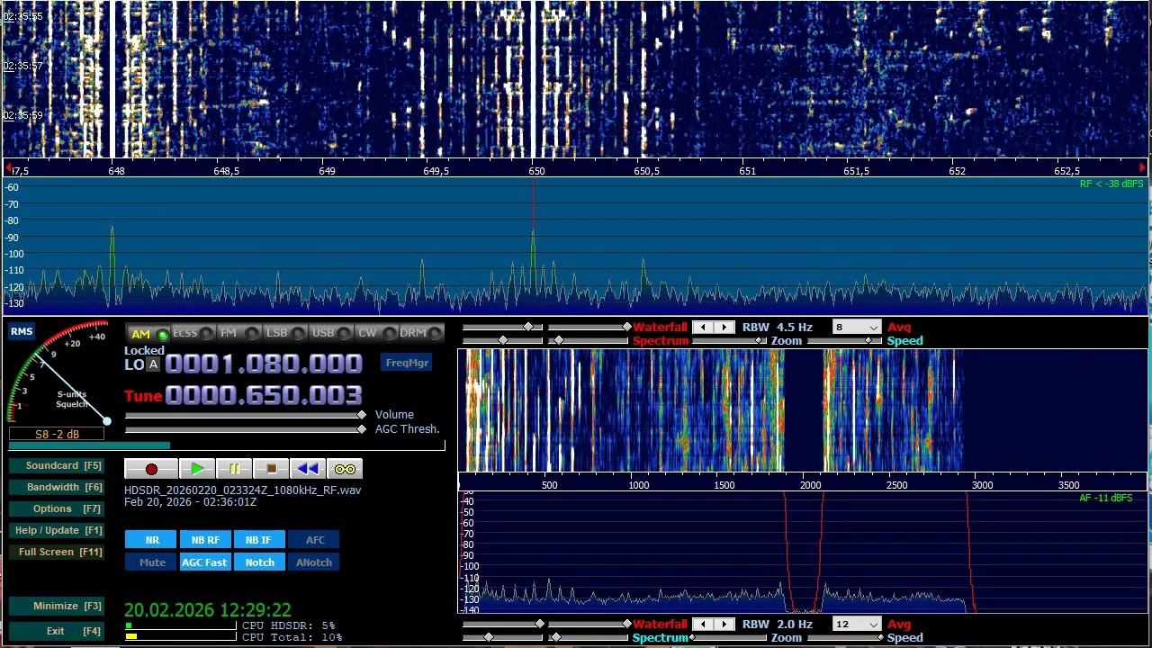This screenshot has height=648, width=1152.
Task: Adjust the lower AF Speed slider
Action: (879, 638)
